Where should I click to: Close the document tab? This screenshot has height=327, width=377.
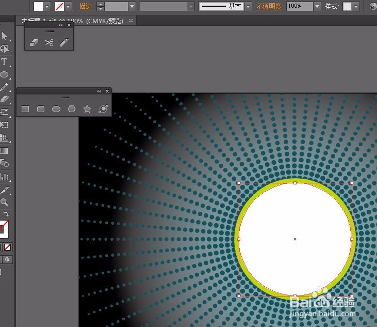click(131, 21)
